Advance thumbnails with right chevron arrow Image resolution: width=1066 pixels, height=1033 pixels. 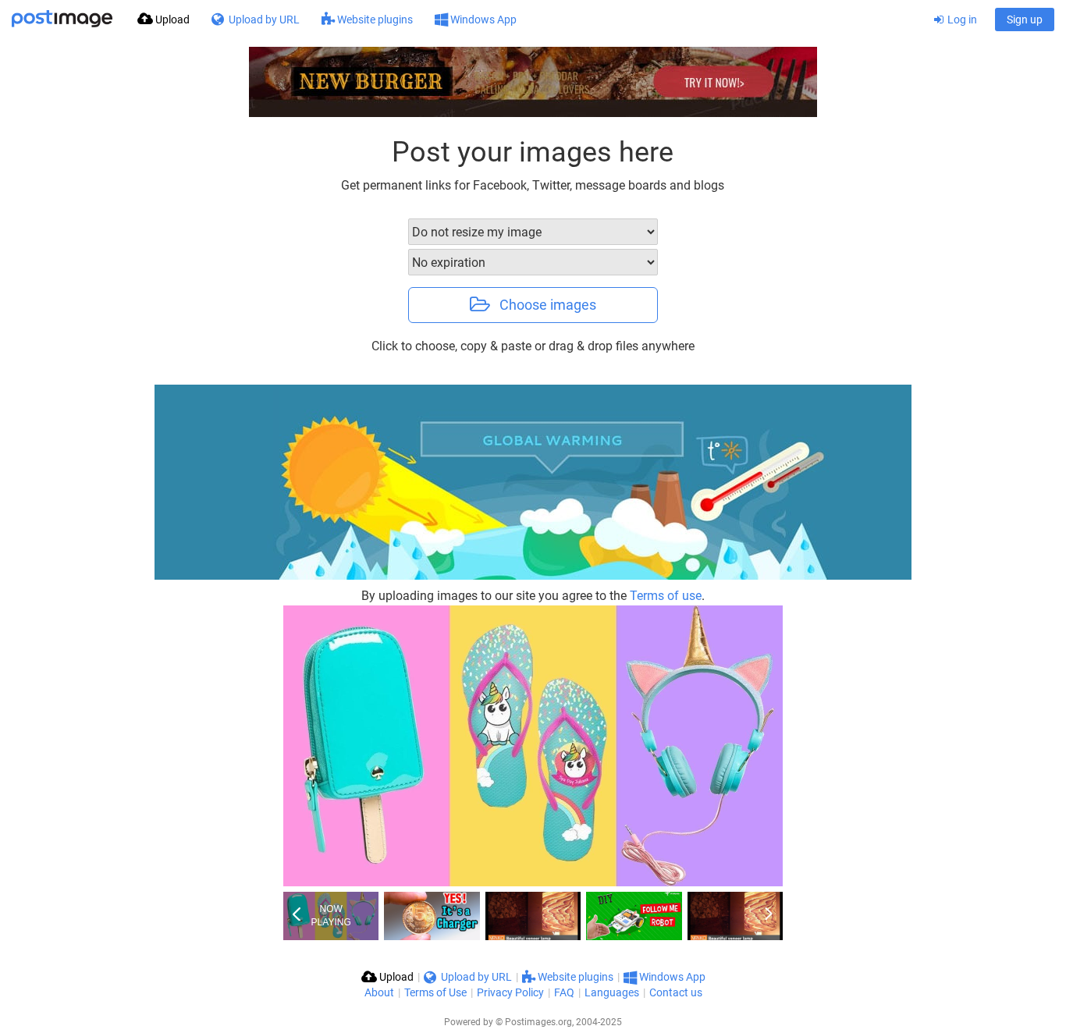[x=769, y=913]
